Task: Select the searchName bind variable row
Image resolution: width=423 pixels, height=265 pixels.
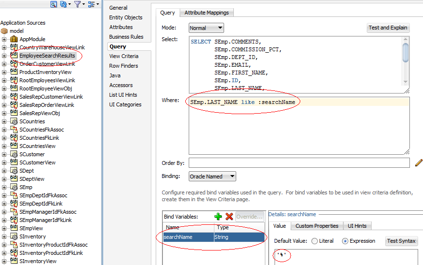Action: 213,237
